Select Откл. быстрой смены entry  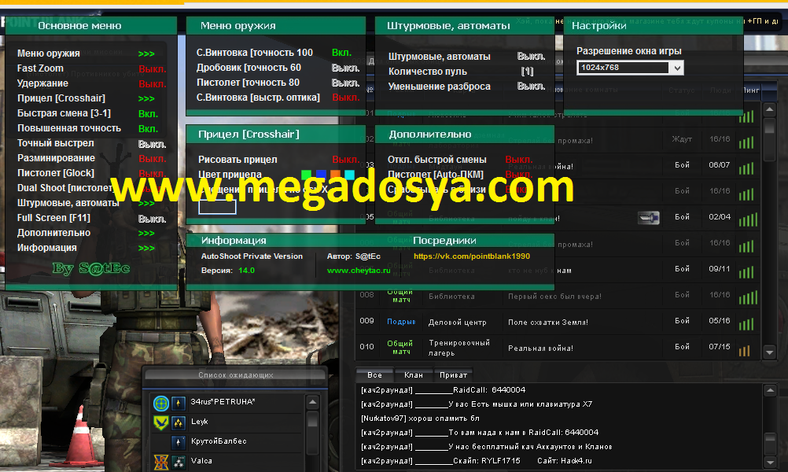pyautogui.click(x=436, y=160)
